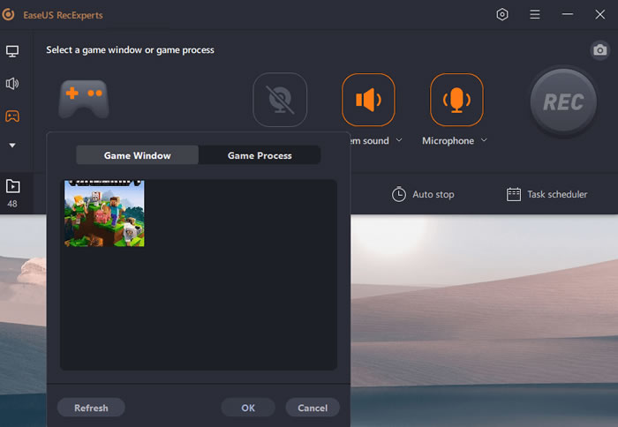Open the recordings list folder icon

click(12, 186)
